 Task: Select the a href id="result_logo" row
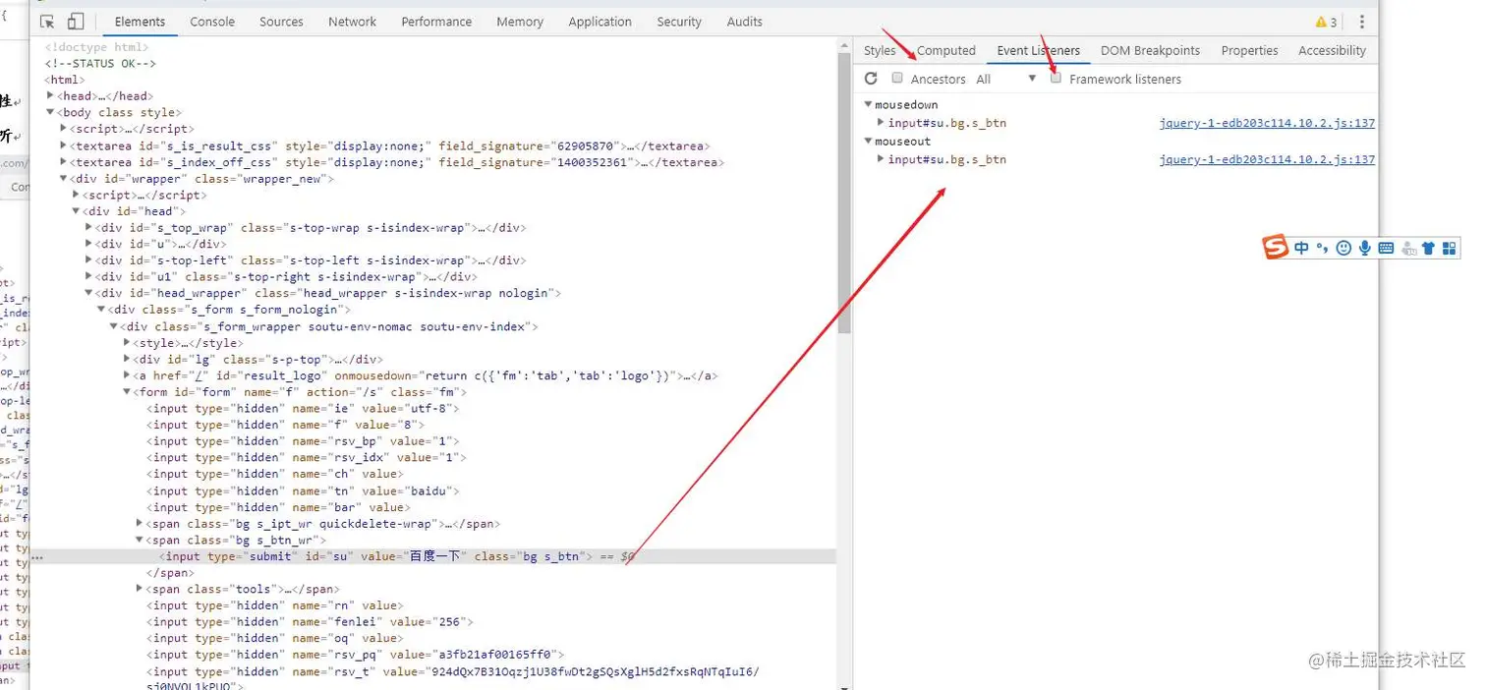[x=425, y=375]
